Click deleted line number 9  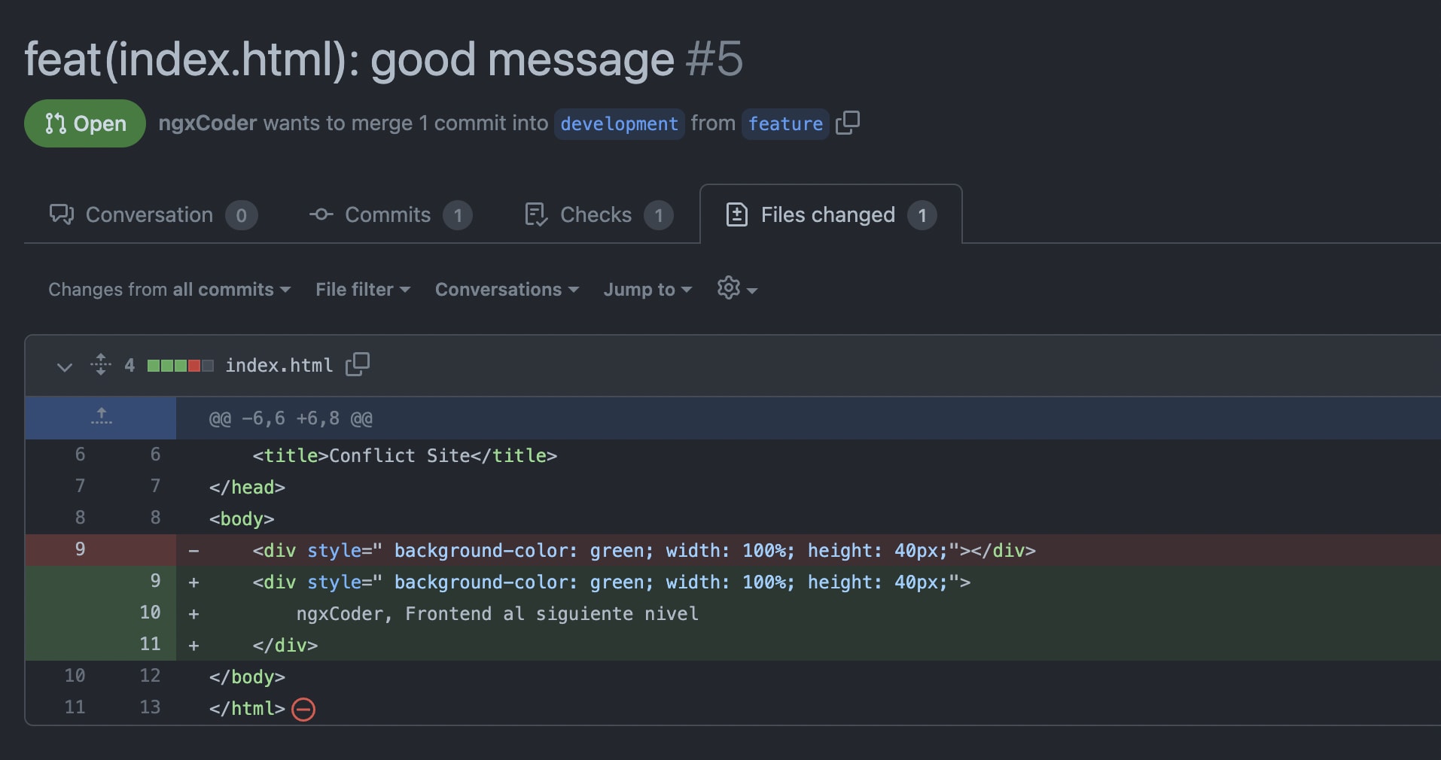[x=80, y=549]
